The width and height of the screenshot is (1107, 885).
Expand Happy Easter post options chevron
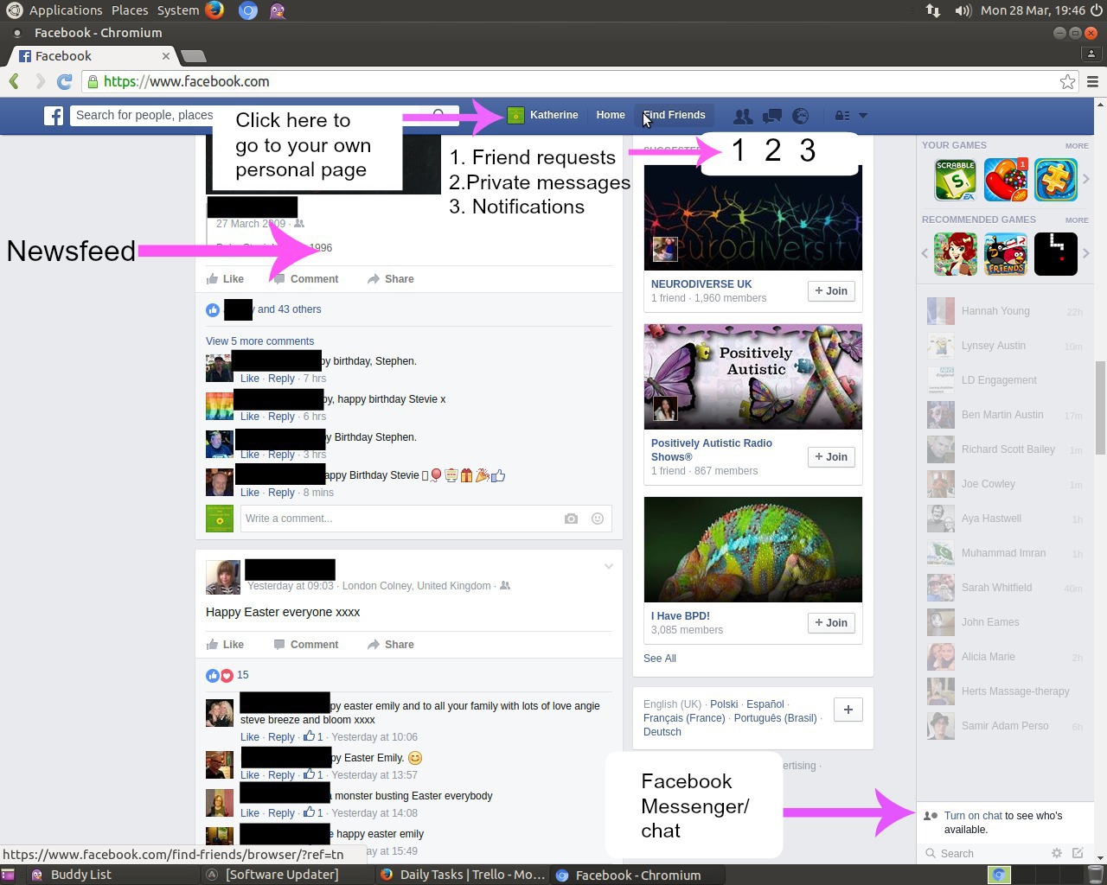[608, 567]
